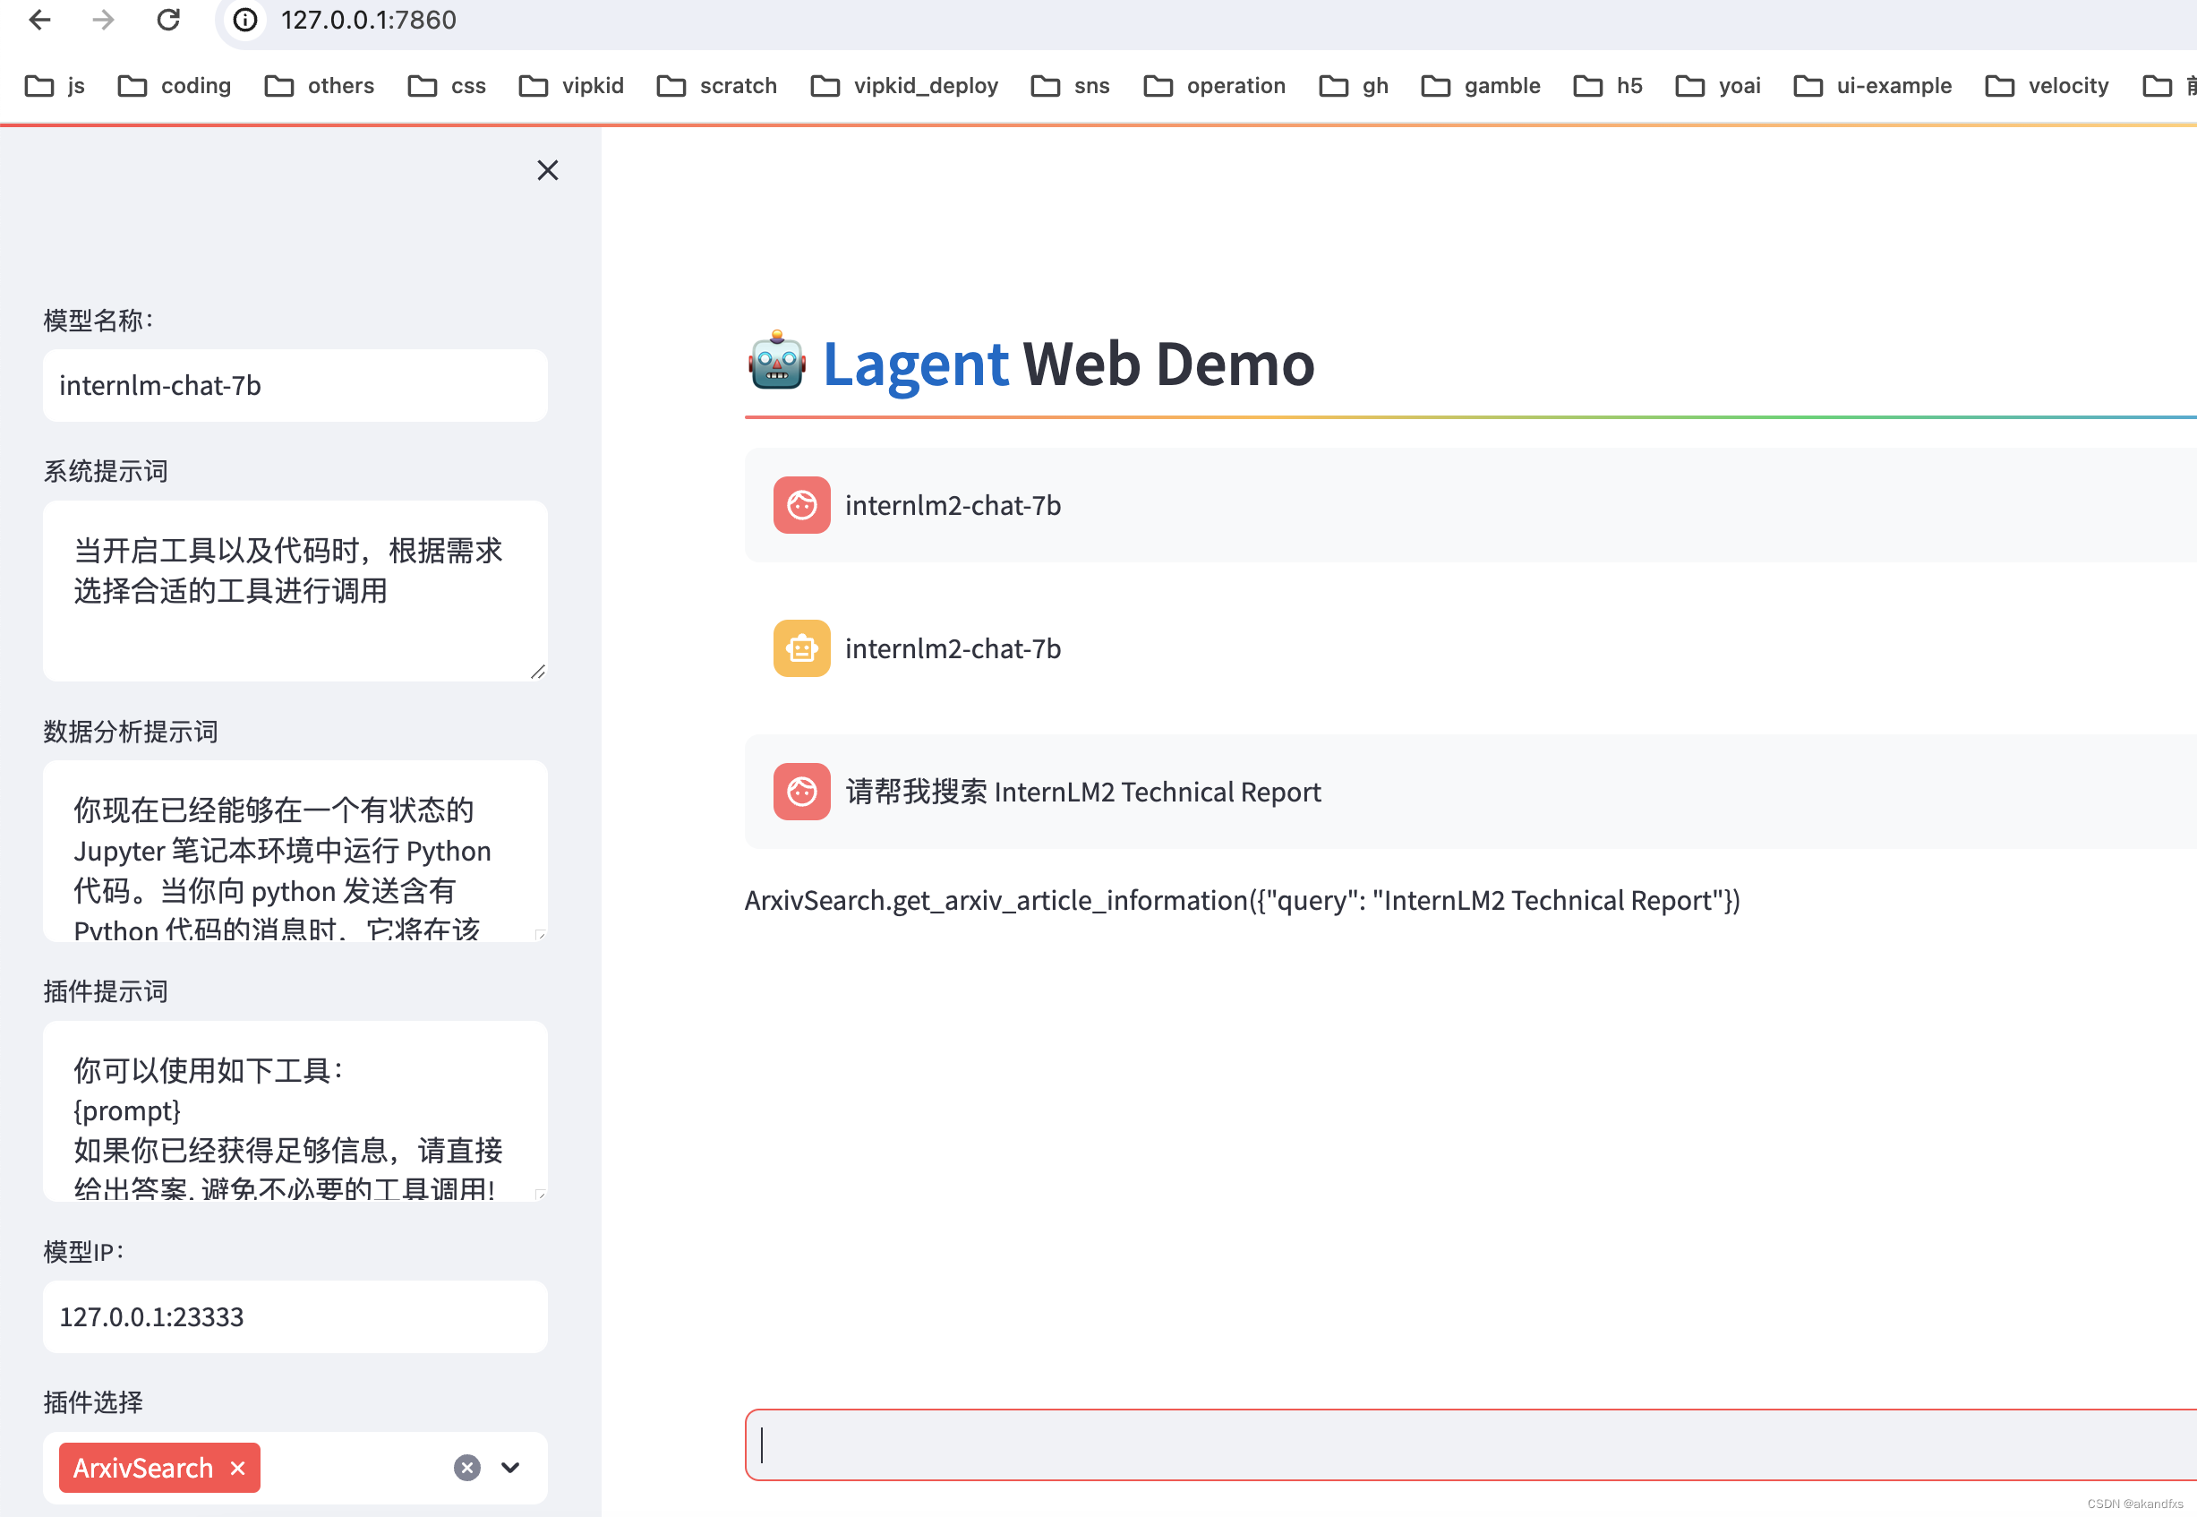Screen dimensions: 2197x1517
Task: Open the gamble bookmark folder
Action: [1481, 86]
